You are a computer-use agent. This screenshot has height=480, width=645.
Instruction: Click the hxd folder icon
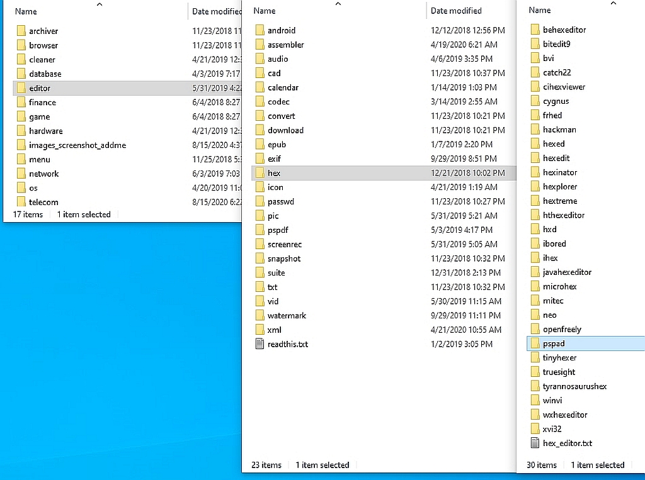click(x=535, y=230)
